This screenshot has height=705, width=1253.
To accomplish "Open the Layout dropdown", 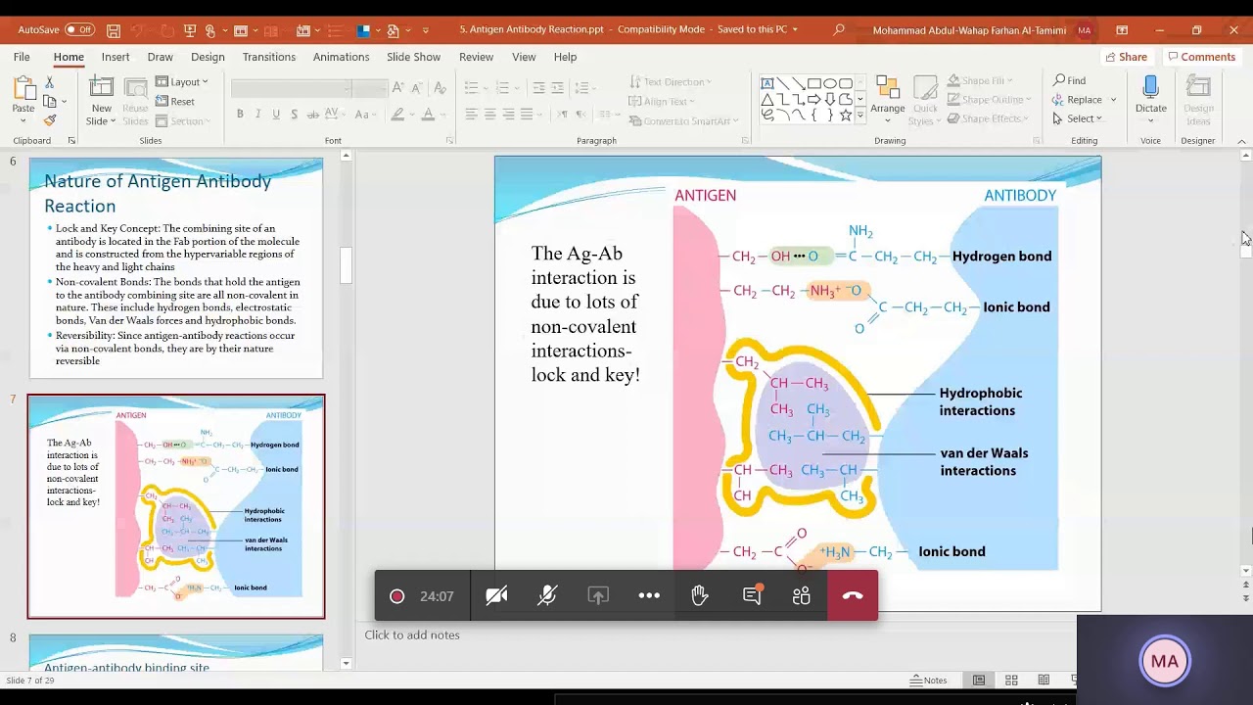I will click(182, 82).
